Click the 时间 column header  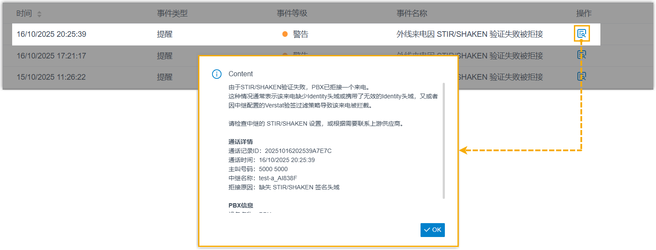tap(24, 13)
